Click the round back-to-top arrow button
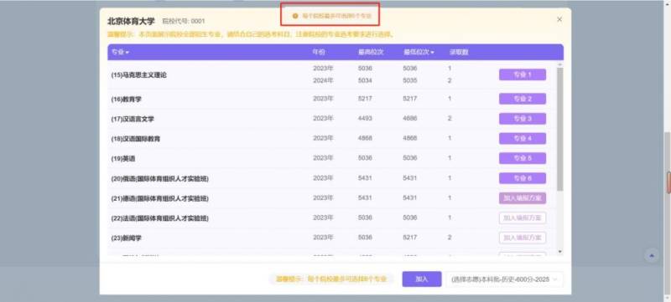 pyautogui.click(x=652, y=255)
